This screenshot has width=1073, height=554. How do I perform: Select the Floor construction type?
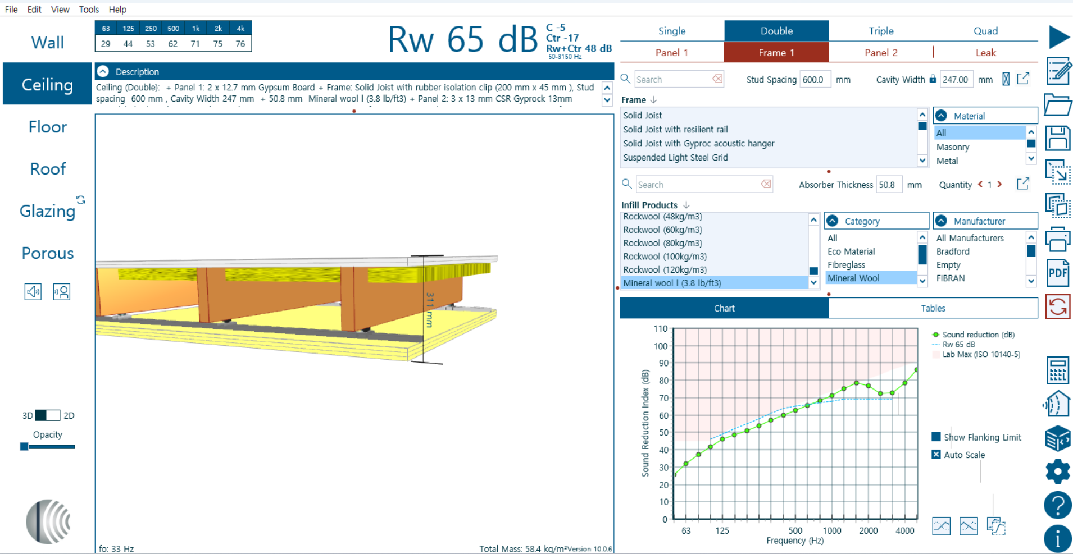[x=48, y=127]
